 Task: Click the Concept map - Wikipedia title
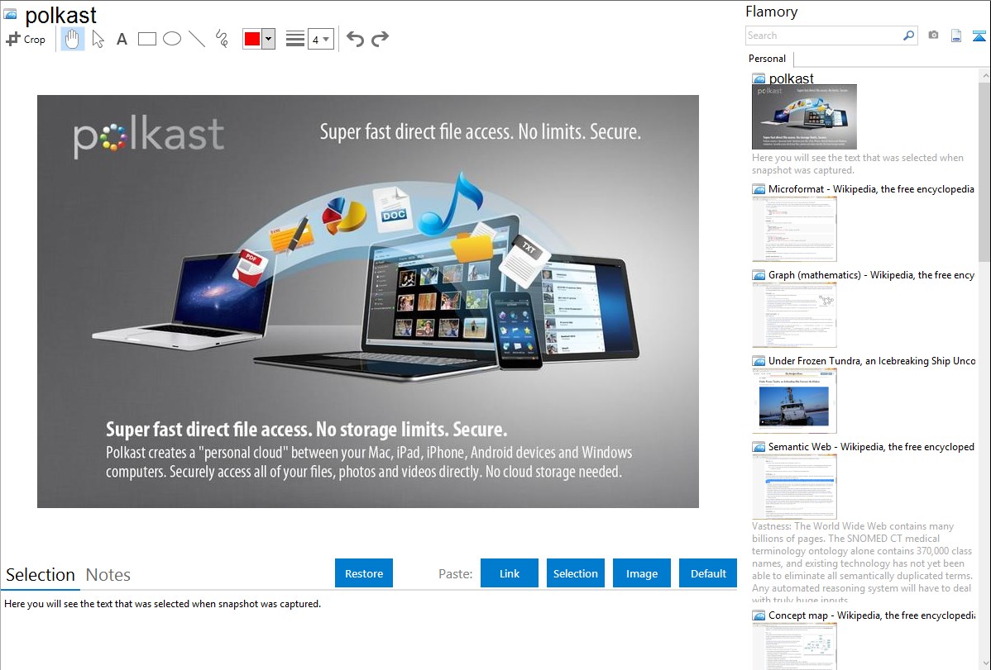[x=872, y=615]
